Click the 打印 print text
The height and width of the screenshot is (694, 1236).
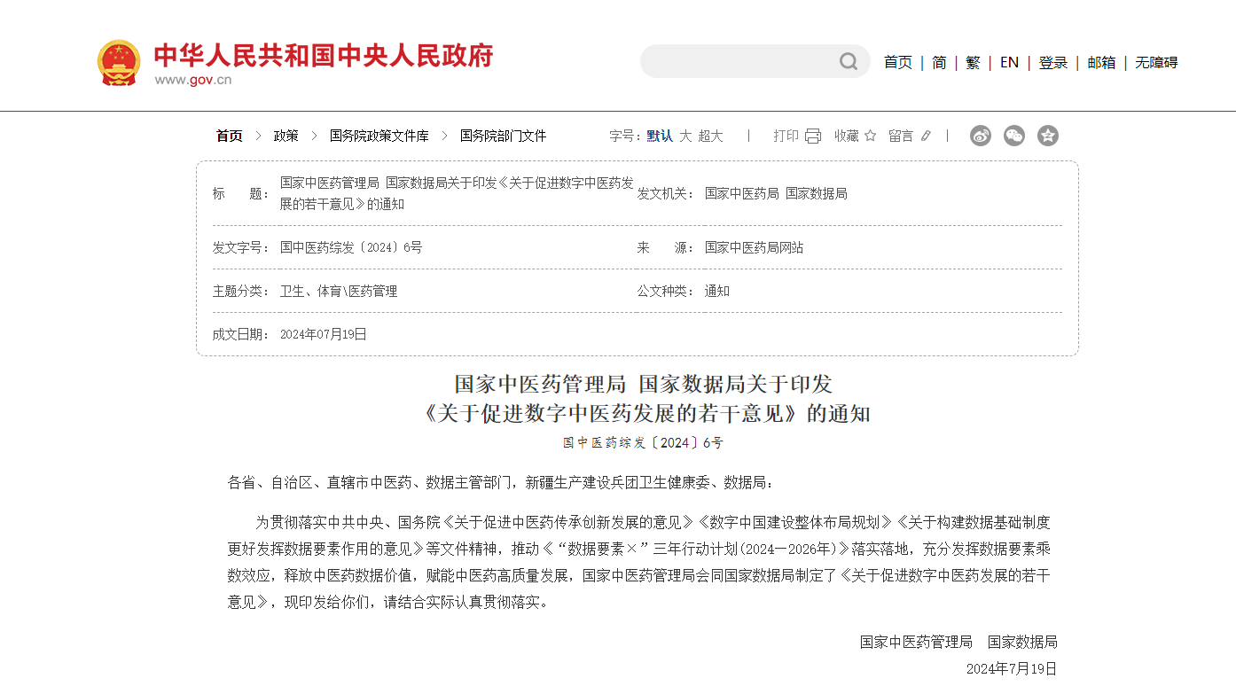786,136
